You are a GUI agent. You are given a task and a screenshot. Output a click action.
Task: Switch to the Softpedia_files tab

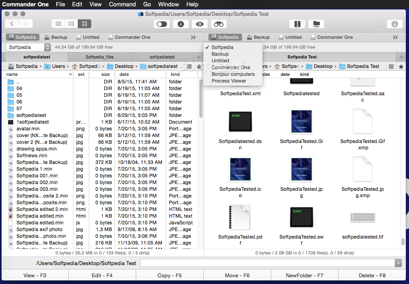point(99,57)
